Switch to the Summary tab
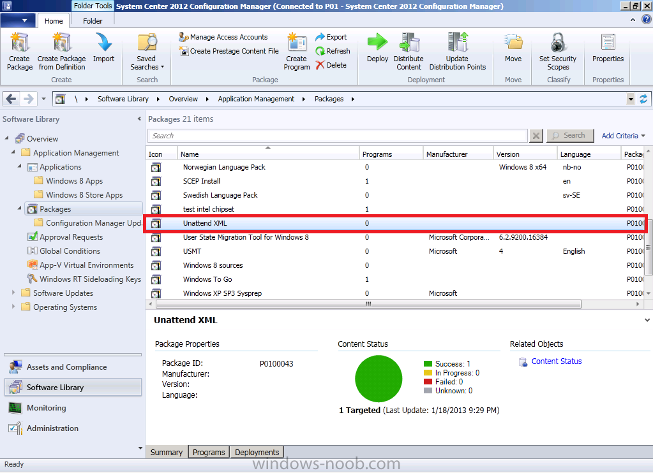The image size is (653, 473). (167, 452)
